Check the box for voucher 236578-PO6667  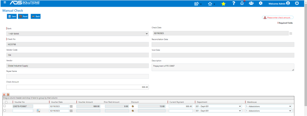(x=5, y=106)
